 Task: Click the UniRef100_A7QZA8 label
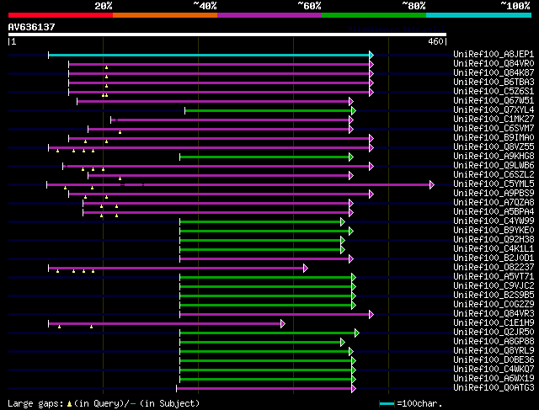(x=494, y=203)
